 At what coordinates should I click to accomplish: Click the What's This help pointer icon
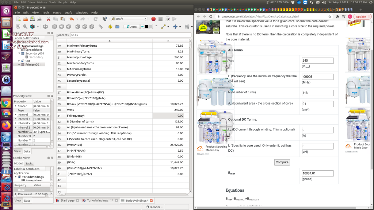coord(105,19)
